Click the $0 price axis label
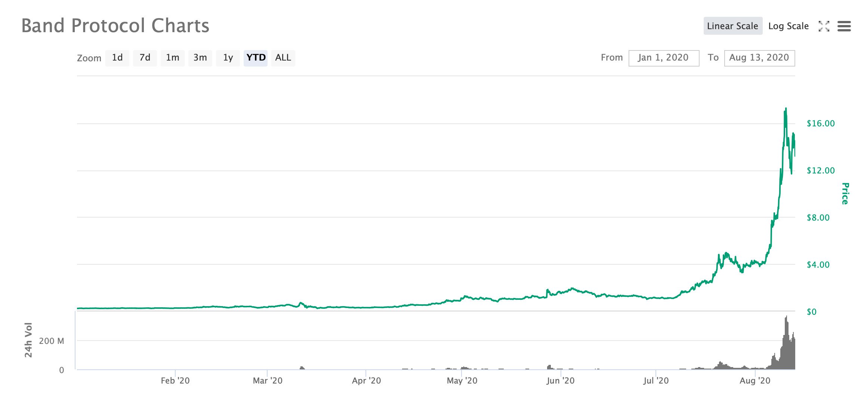The image size is (864, 397). click(811, 312)
